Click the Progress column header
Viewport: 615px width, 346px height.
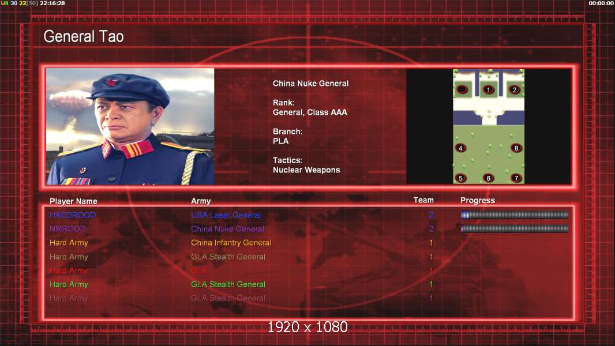(477, 200)
